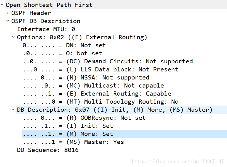Screen dimensions: 227x167
Task: Select External Routing: Capable bit row
Action: [97, 94]
